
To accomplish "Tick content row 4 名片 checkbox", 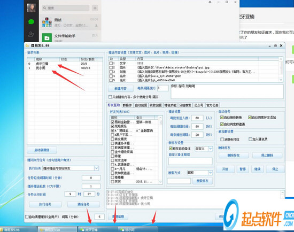I will click(x=111, y=76).
